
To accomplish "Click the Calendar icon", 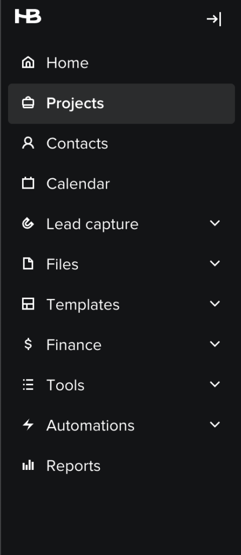I will coord(28,183).
